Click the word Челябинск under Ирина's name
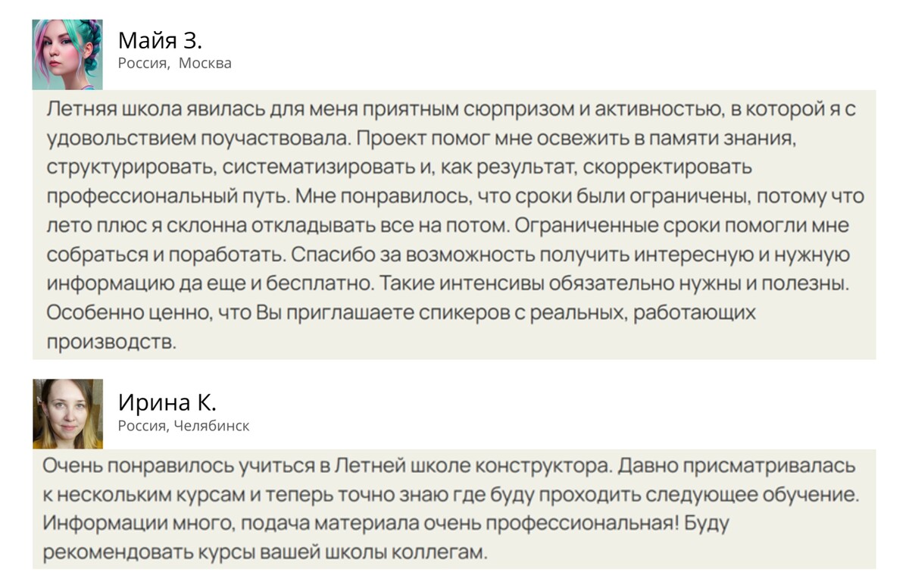This screenshot has width=909, height=588. click(211, 426)
